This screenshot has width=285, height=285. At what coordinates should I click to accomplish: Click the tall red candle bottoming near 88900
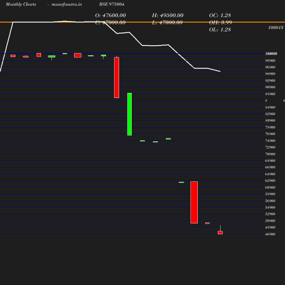117,78
